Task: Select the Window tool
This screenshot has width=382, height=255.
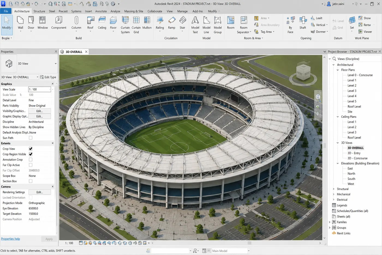Action: pyautogui.click(x=43, y=23)
